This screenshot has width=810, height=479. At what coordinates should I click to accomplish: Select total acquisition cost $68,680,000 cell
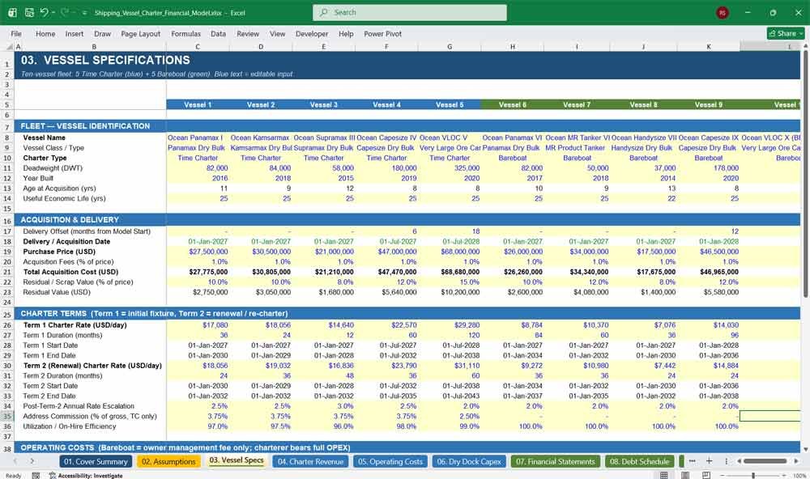[x=450, y=272]
